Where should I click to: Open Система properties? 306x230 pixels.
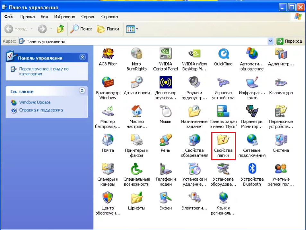[281, 143]
